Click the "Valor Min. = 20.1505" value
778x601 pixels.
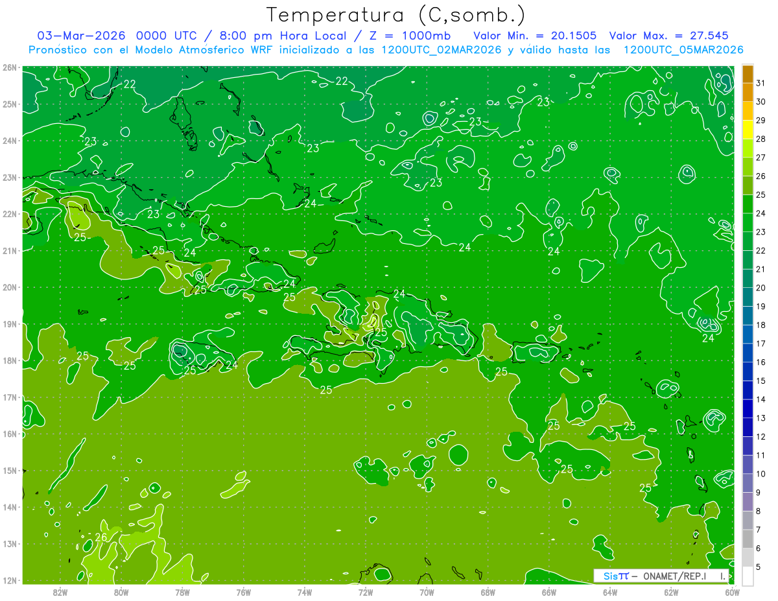click(x=535, y=36)
